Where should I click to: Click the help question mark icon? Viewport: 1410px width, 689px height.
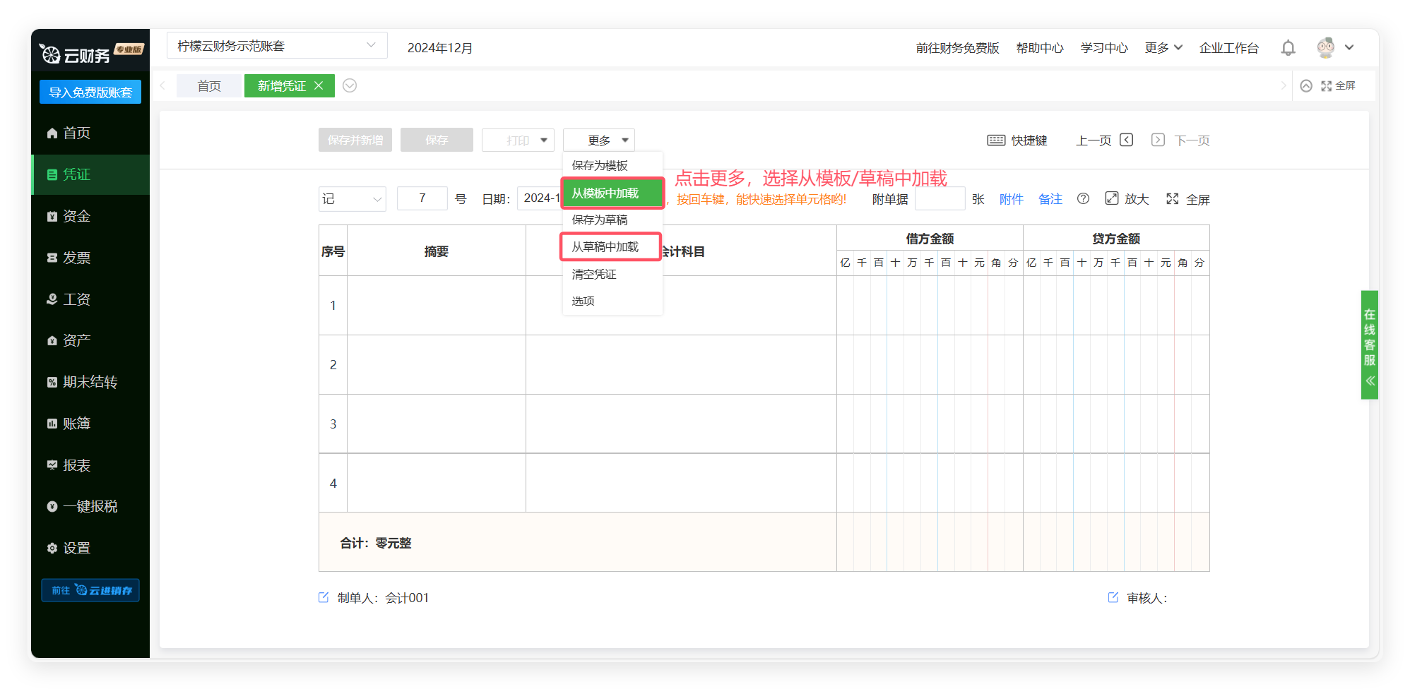pos(1083,199)
